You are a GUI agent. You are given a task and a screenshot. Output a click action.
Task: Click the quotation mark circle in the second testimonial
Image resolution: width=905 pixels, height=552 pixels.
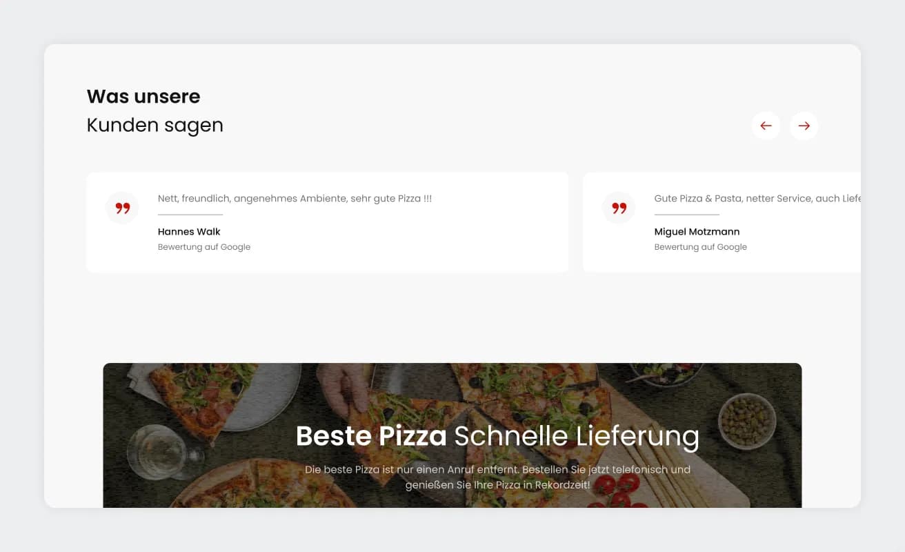click(619, 208)
